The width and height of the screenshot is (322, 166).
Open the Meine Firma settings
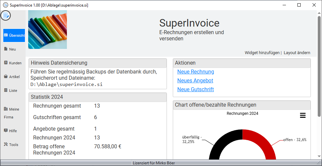pyautogui.click(x=11, y=113)
